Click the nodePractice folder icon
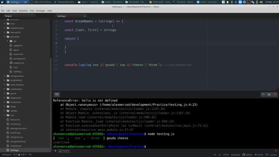Screen dimensions: 279x157 click(x=8, y=89)
